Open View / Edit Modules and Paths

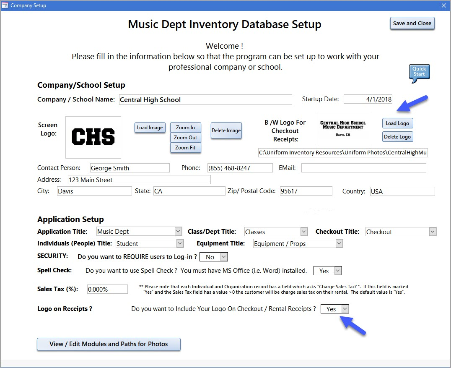109,344
